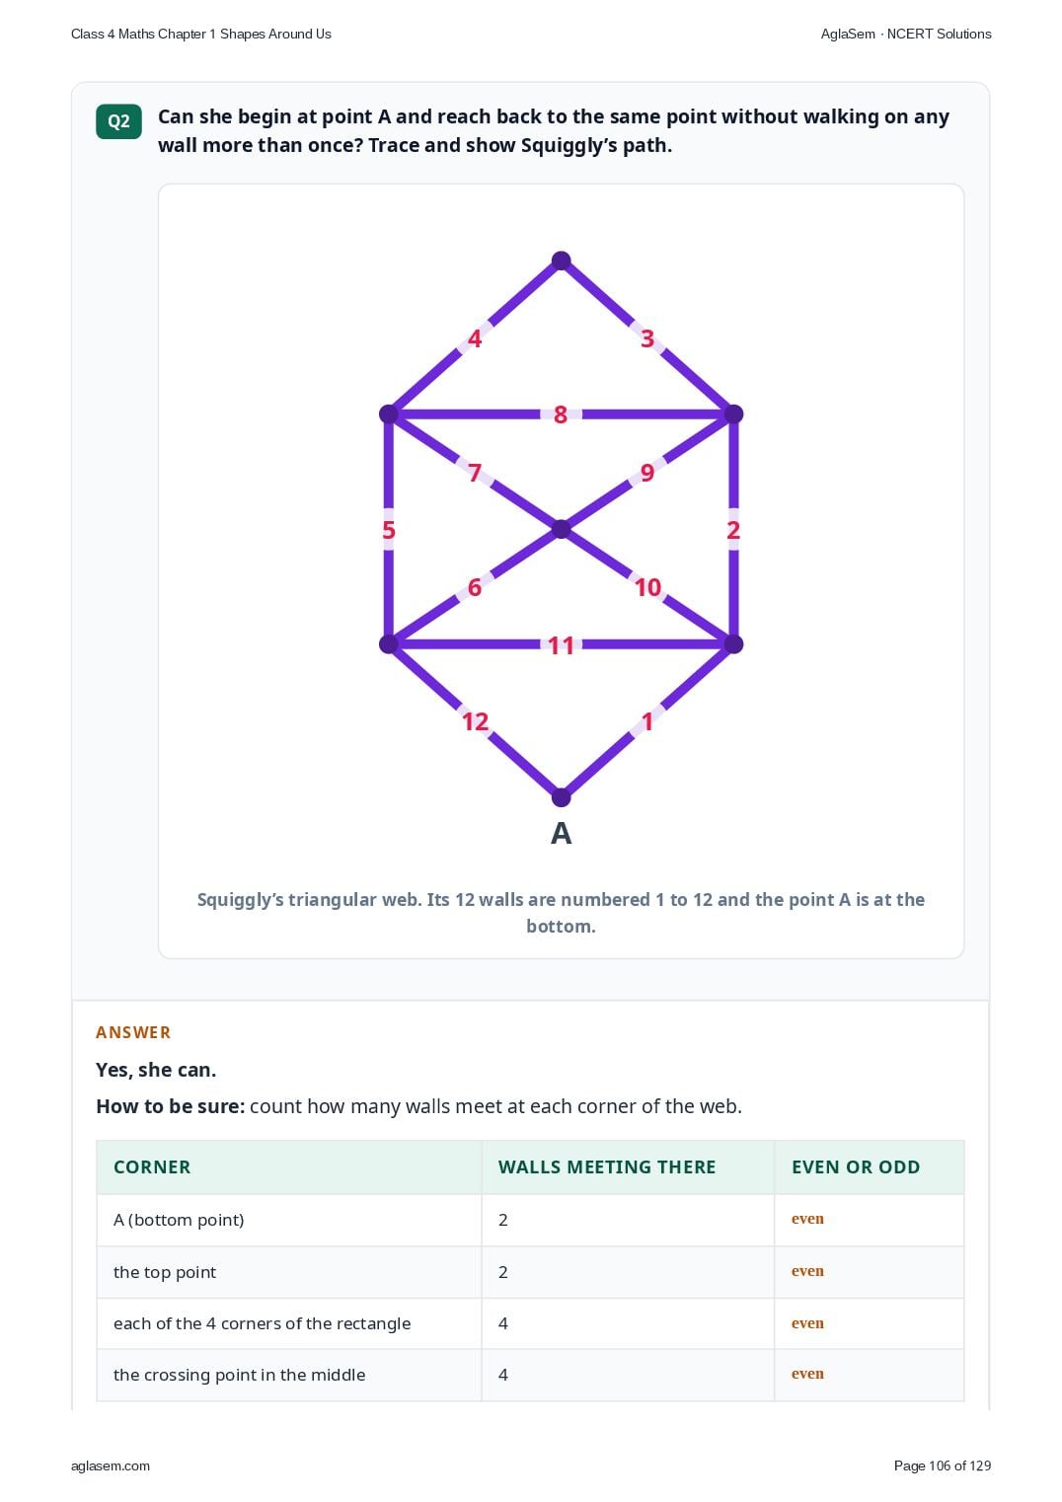Click the green Q2 question badge
This screenshot has height=1502, width=1062.
[x=118, y=121]
